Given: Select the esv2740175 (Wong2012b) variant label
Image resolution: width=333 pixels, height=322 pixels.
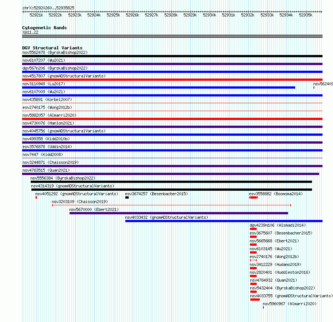Looking at the screenshot, I should click(47, 107).
